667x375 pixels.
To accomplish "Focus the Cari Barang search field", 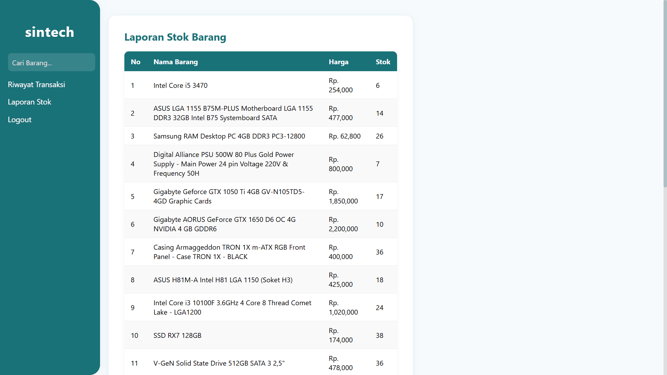I will tap(51, 62).
